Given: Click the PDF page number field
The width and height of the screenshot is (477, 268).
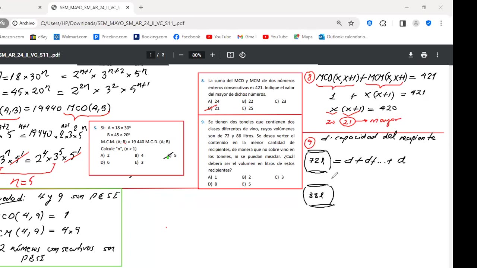Looking at the screenshot, I should pyautogui.click(x=151, y=55).
